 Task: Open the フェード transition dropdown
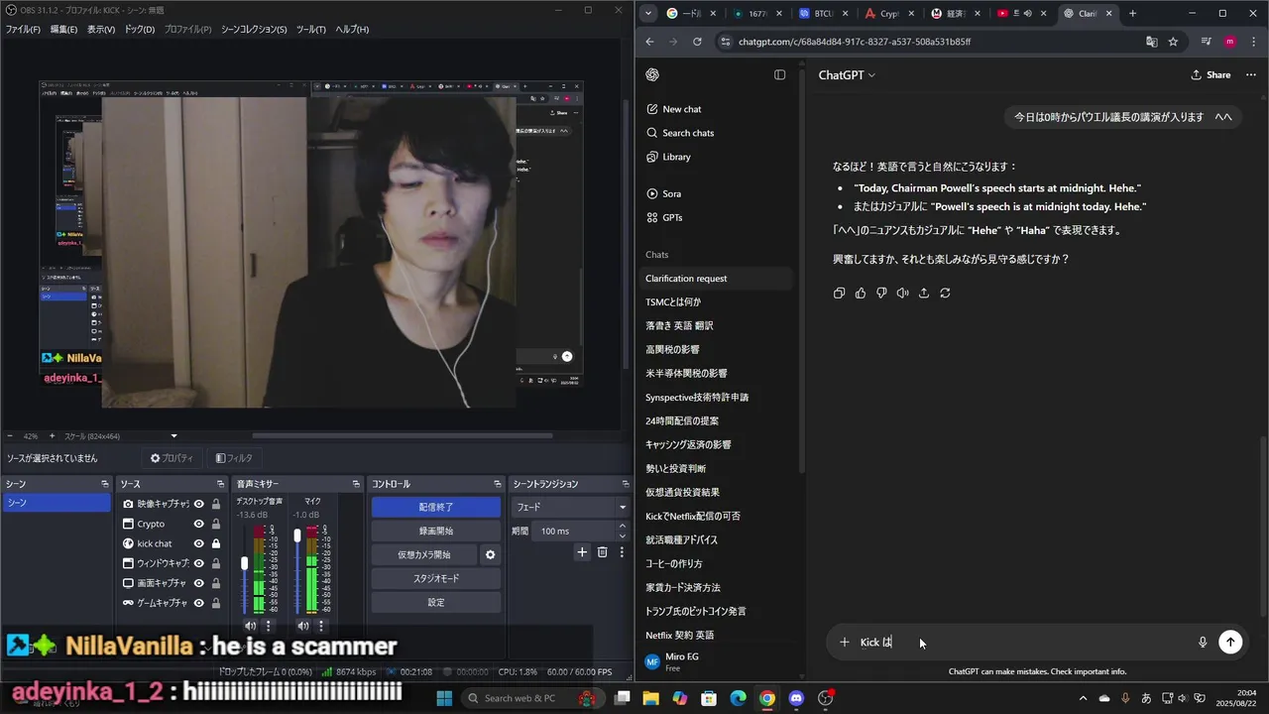570,507
